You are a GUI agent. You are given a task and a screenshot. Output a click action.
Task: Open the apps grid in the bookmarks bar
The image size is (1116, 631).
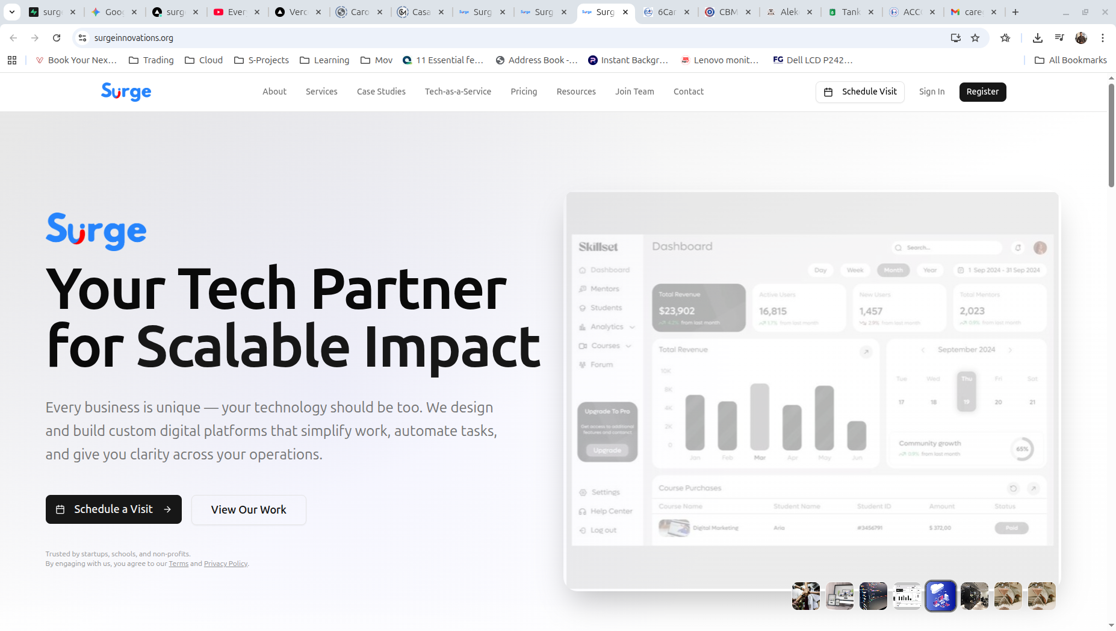click(12, 60)
